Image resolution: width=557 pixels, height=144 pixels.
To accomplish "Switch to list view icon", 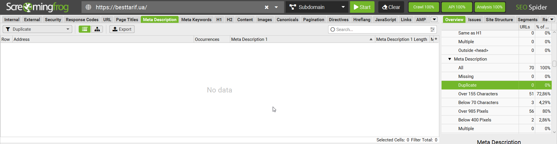I will (x=84, y=29).
